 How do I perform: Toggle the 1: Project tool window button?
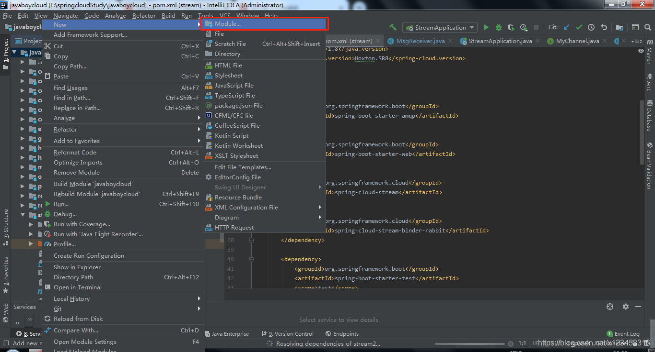click(x=6, y=54)
